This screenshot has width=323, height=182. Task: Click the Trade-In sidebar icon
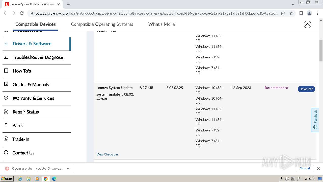[x=6, y=139]
